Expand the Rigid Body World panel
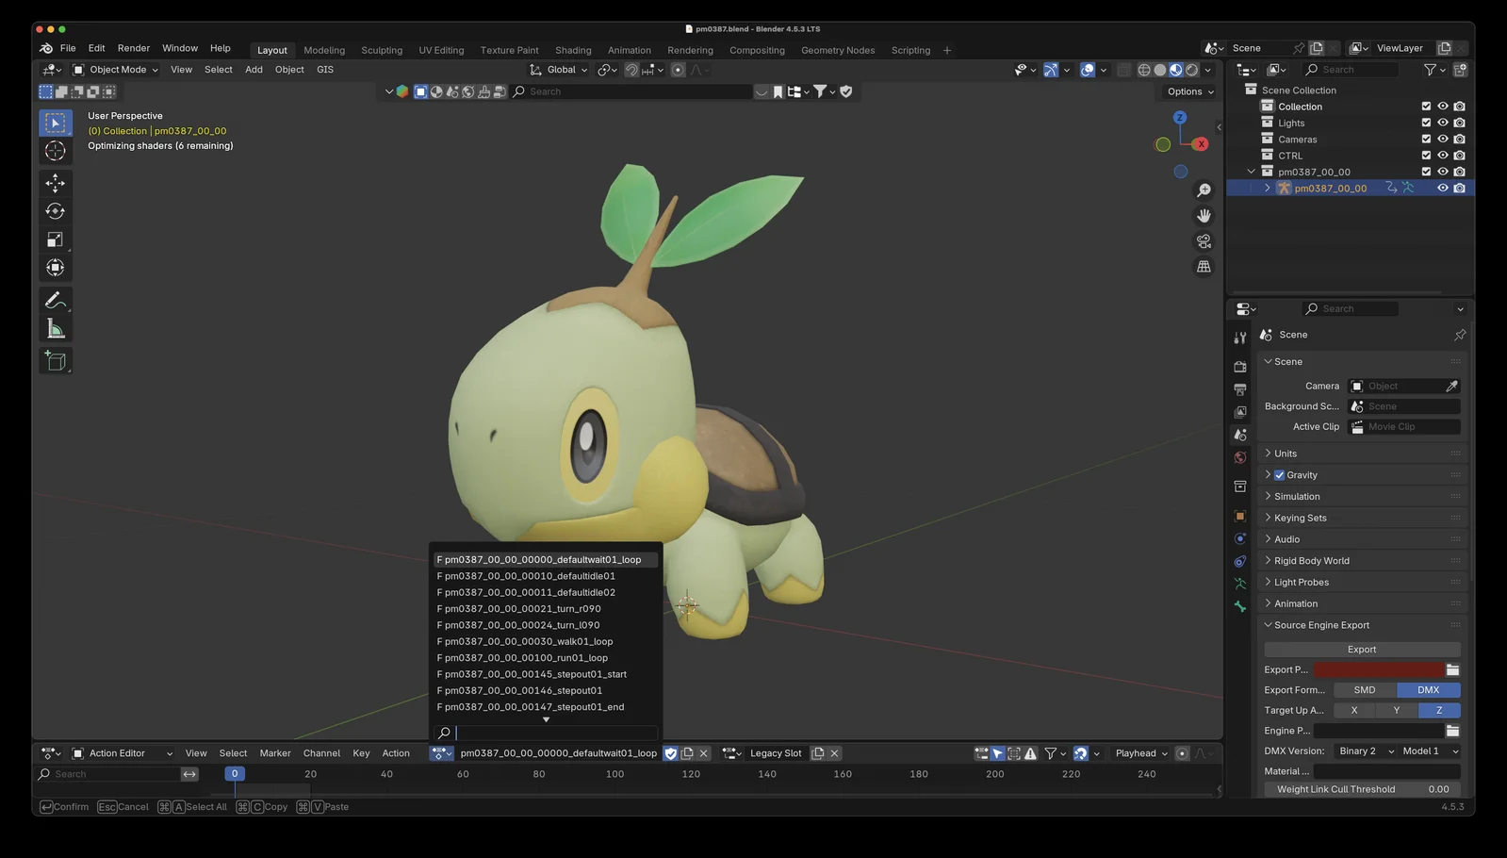The width and height of the screenshot is (1507, 858). click(1311, 561)
